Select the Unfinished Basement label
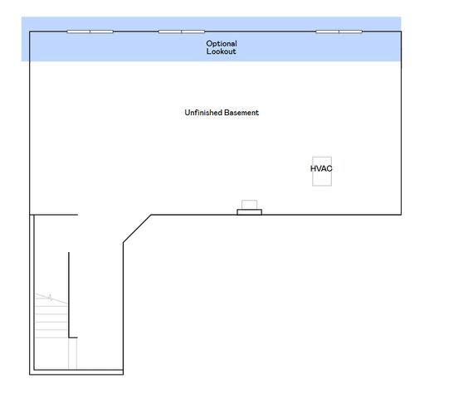Screen dimensions: 473x398 [x=222, y=113]
